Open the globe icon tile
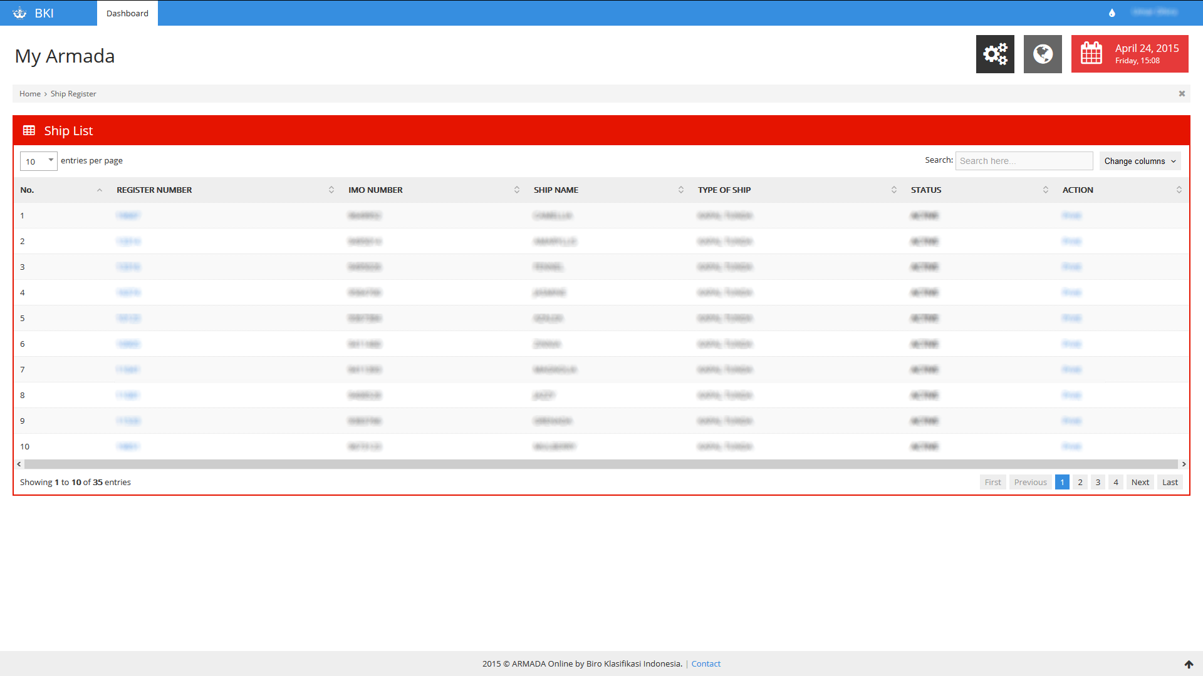This screenshot has width=1203, height=676. click(1043, 54)
